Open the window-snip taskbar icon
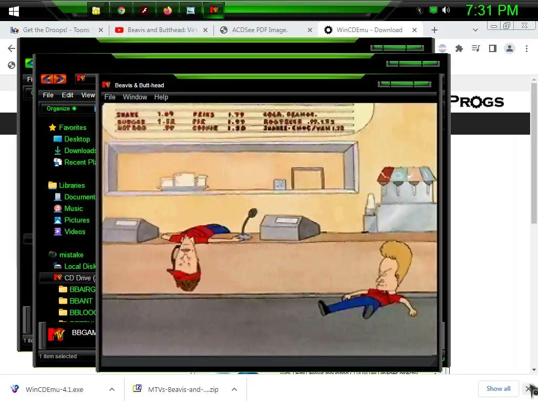Image resolution: width=538 pixels, height=404 pixels. [190, 11]
